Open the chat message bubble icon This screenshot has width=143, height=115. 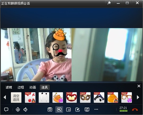point(6,109)
